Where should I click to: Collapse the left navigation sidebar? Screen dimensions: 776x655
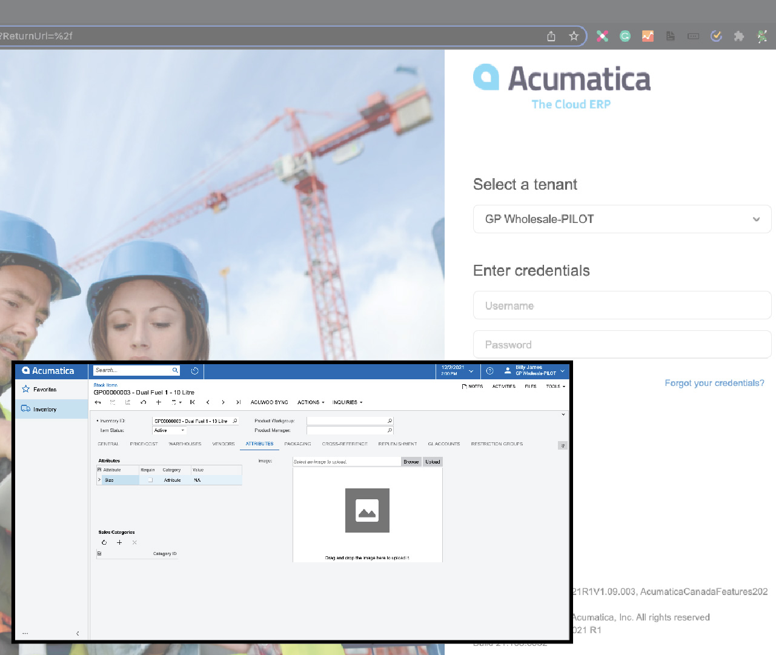pos(78,633)
